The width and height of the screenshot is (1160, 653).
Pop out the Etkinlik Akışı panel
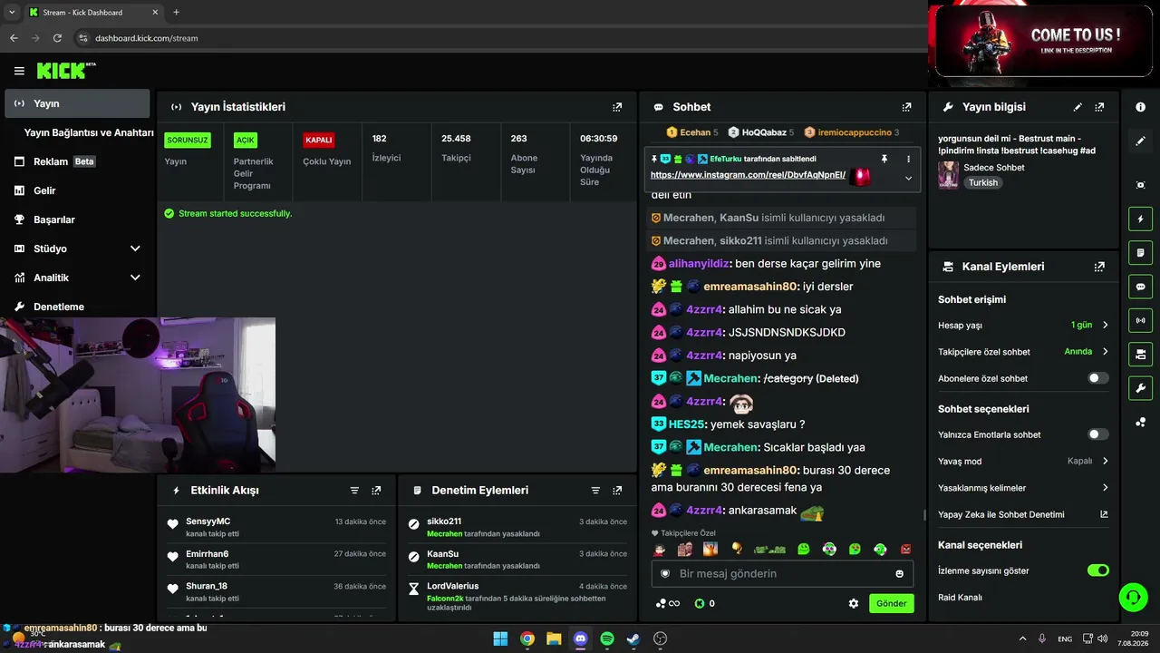click(376, 491)
